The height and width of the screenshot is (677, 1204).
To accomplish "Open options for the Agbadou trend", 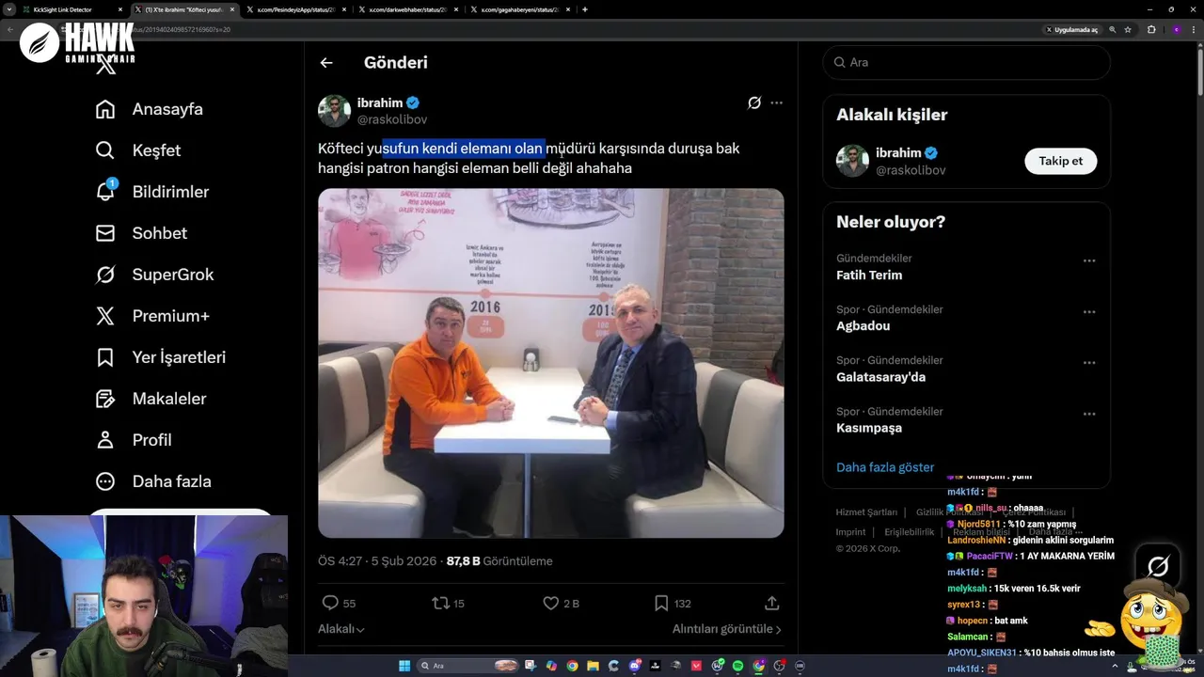I will pos(1088,311).
